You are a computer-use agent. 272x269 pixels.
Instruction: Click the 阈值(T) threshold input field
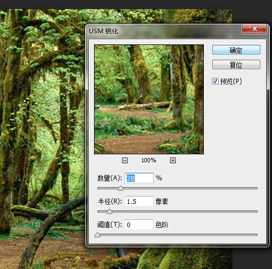coord(139,225)
